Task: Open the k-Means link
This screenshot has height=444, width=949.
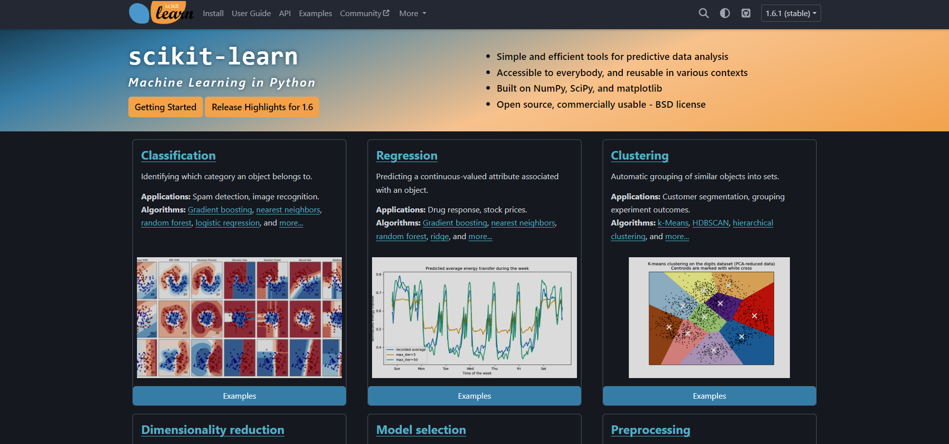Action: (673, 223)
